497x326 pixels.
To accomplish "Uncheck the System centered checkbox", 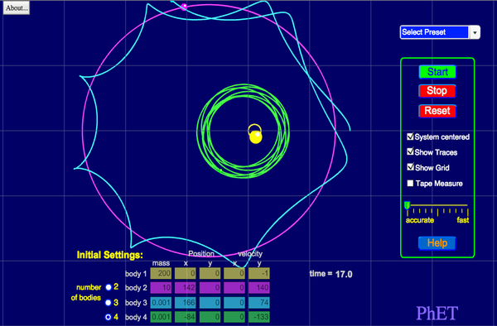I will 410,137.
